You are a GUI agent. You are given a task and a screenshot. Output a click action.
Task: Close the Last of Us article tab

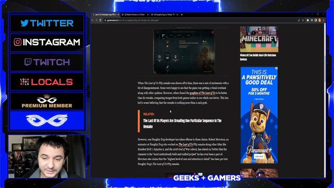click(x=118, y=15)
